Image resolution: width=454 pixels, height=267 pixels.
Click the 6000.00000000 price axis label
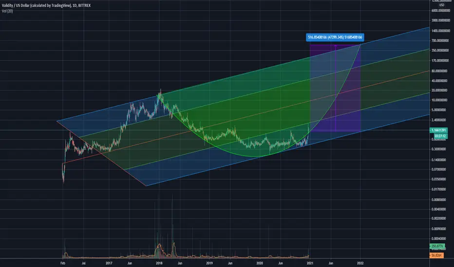[441, 11]
